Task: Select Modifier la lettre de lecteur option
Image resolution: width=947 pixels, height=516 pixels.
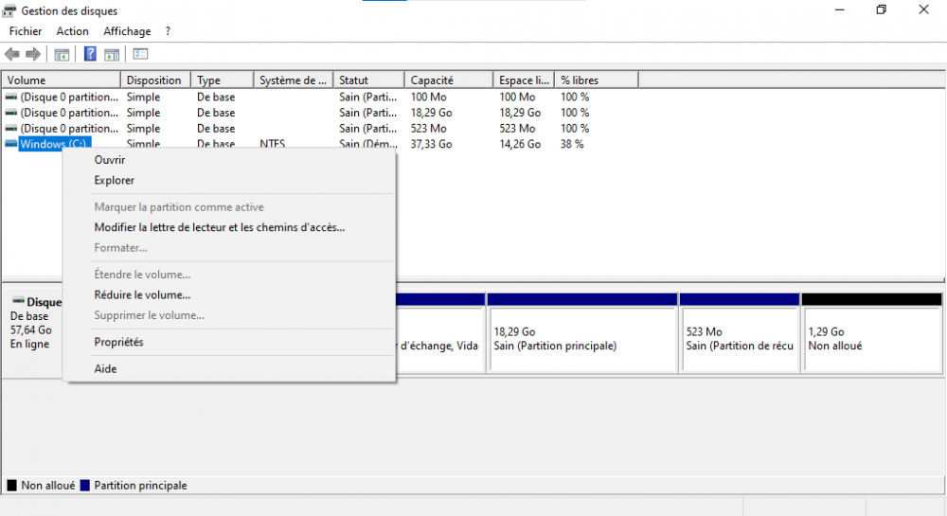Action: coord(219,227)
